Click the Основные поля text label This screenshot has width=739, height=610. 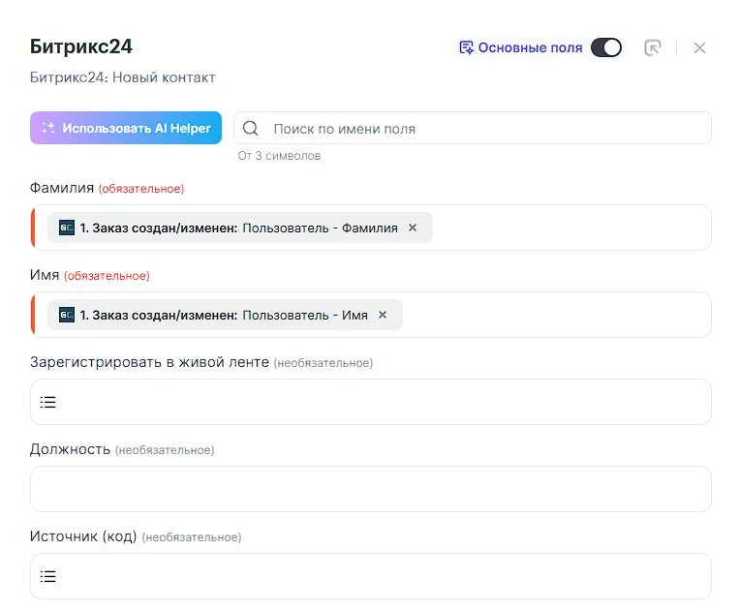pos(530,47)
